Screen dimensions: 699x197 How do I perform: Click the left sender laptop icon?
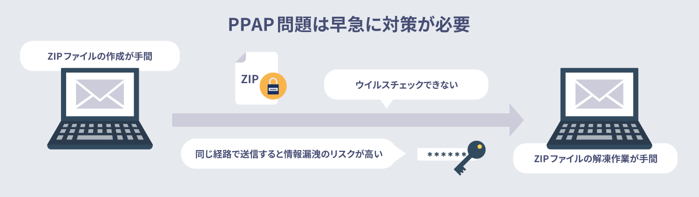pos(100,109)
